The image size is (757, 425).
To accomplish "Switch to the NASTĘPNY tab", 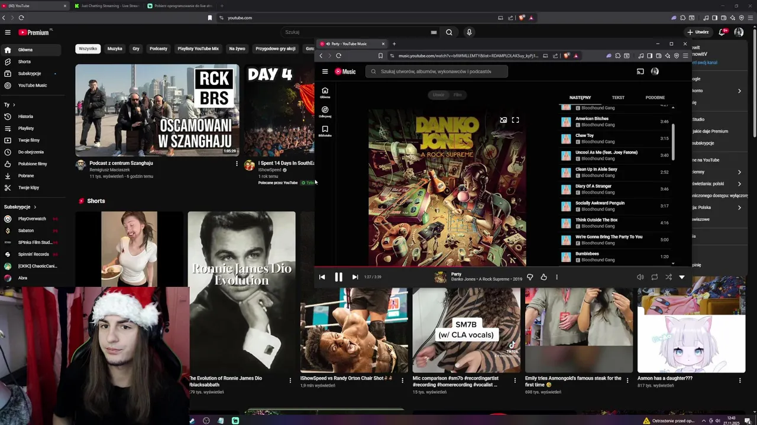I will click(580, 97).
